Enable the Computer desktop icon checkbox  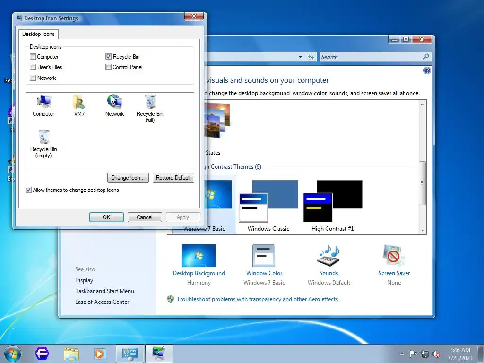(33, 57)
